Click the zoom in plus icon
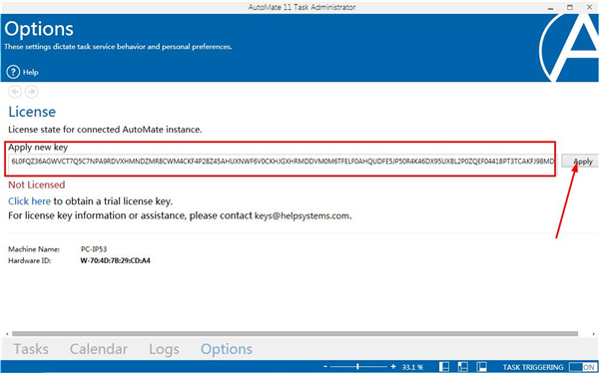This screenshot has width=599, height=373. point(393,366)
